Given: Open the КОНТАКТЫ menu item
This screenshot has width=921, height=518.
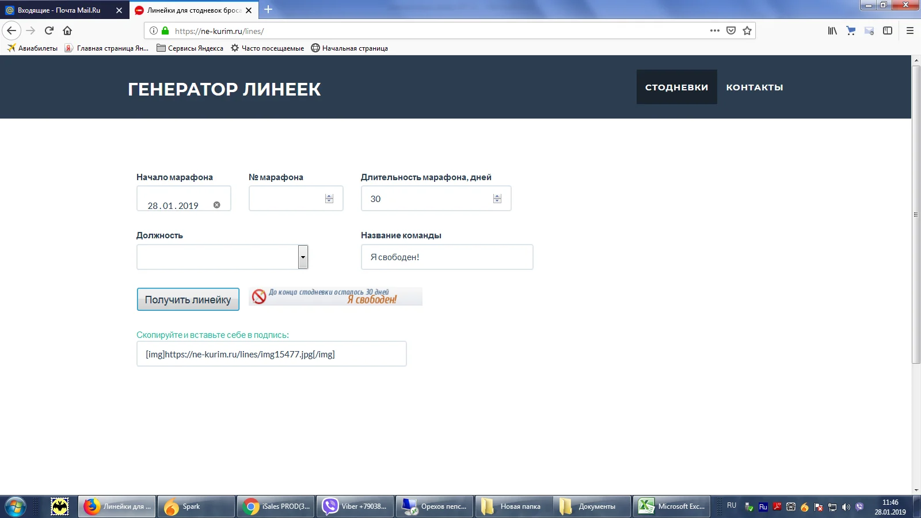Looking at the screenshot, I should [755, 87].
